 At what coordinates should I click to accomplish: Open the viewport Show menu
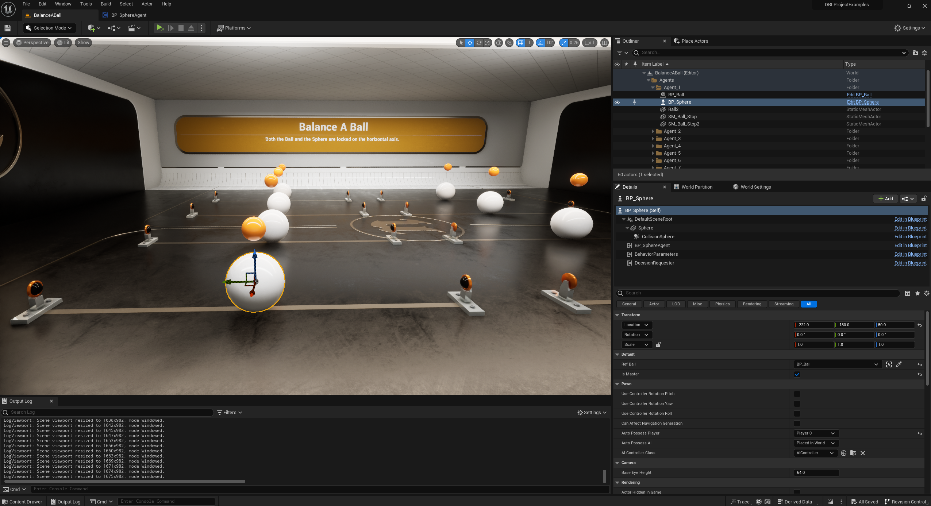click(x=83, y=43)
